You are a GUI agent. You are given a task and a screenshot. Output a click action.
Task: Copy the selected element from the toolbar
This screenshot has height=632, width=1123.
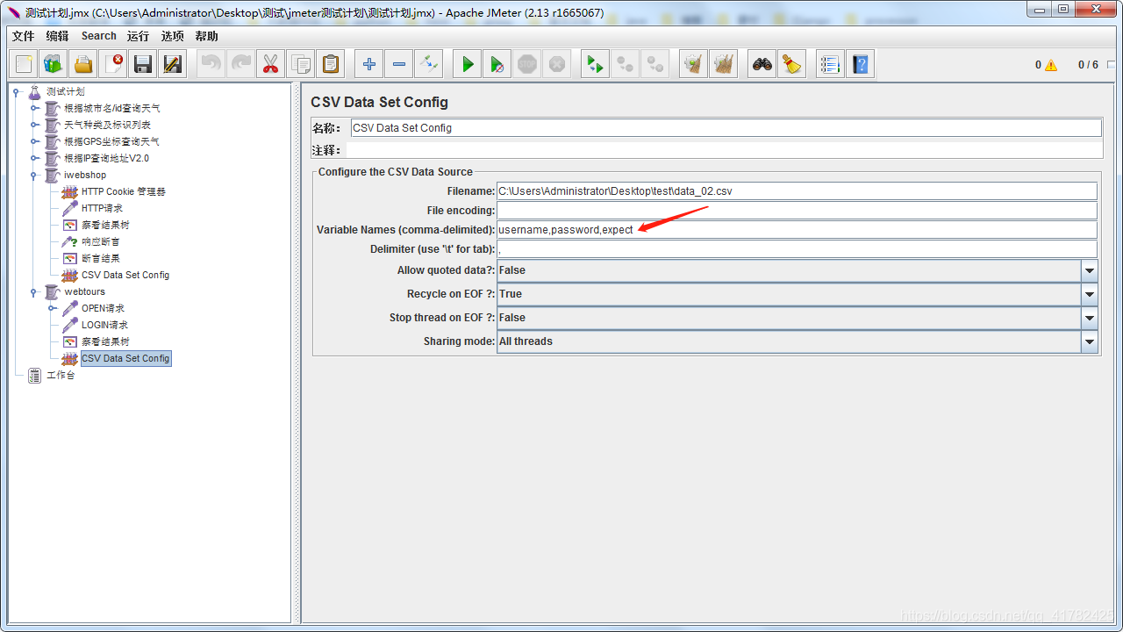(x=300, y=64)
